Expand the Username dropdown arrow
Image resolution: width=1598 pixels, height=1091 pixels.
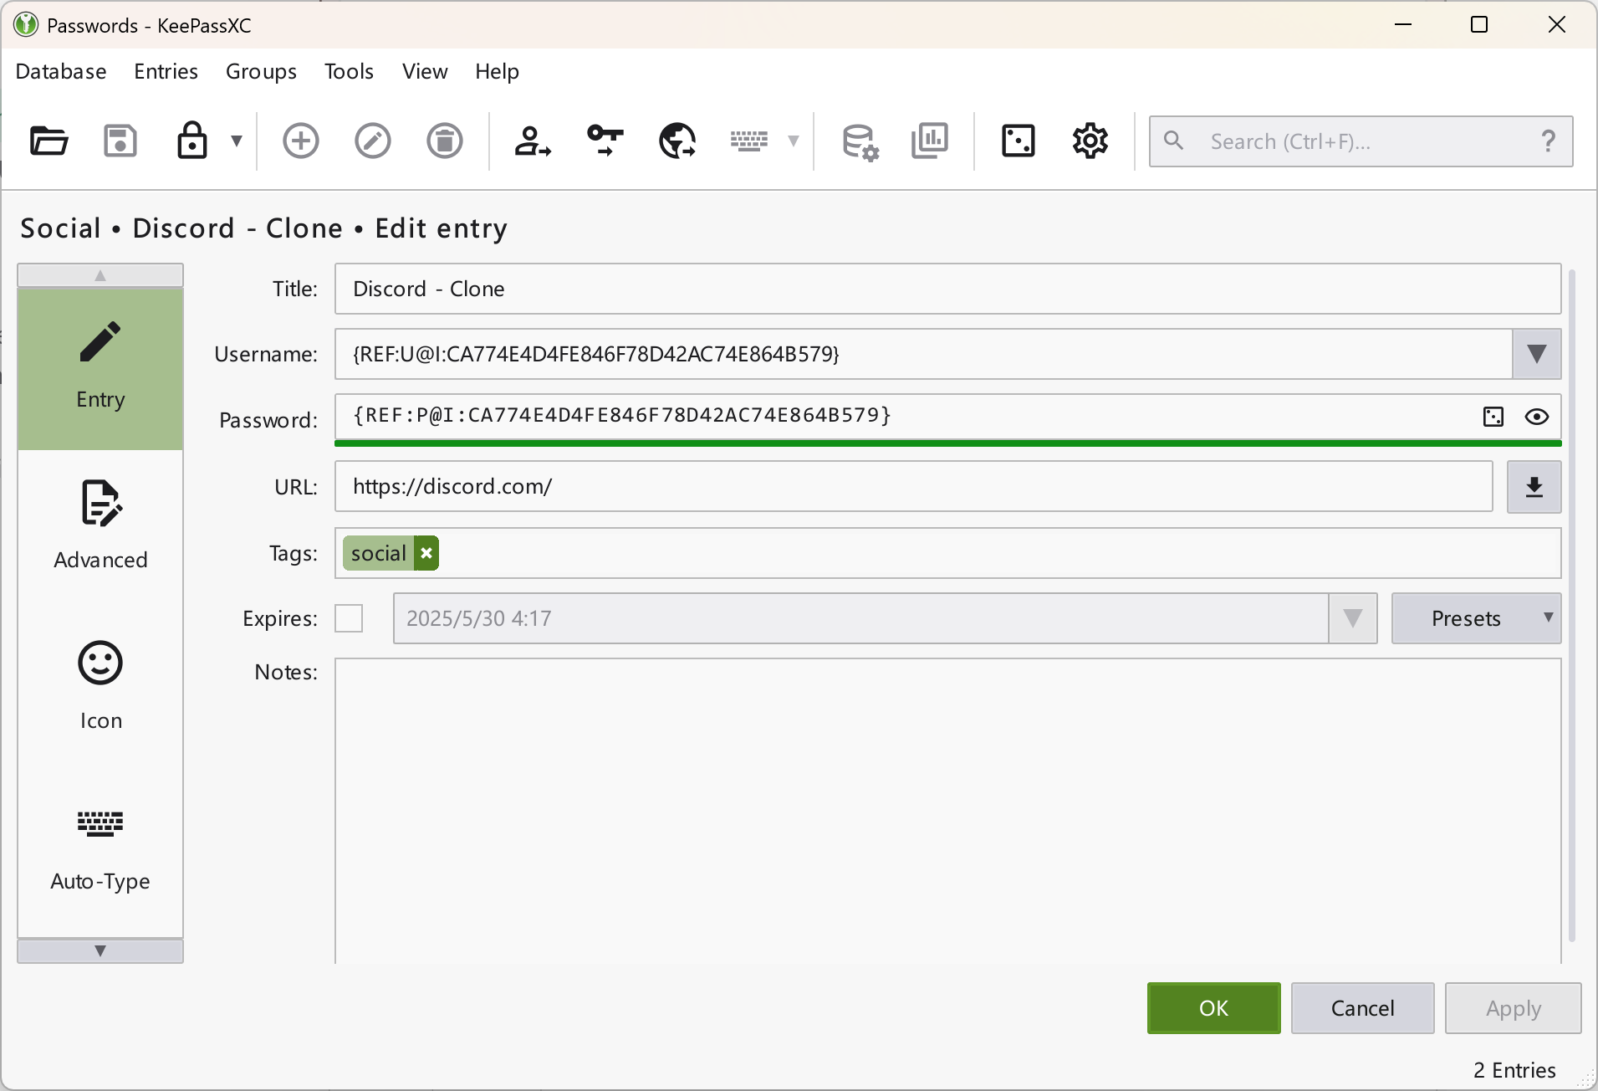tap(1536, 354)
